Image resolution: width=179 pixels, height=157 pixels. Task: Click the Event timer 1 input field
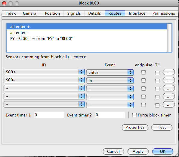click(49, 115)
